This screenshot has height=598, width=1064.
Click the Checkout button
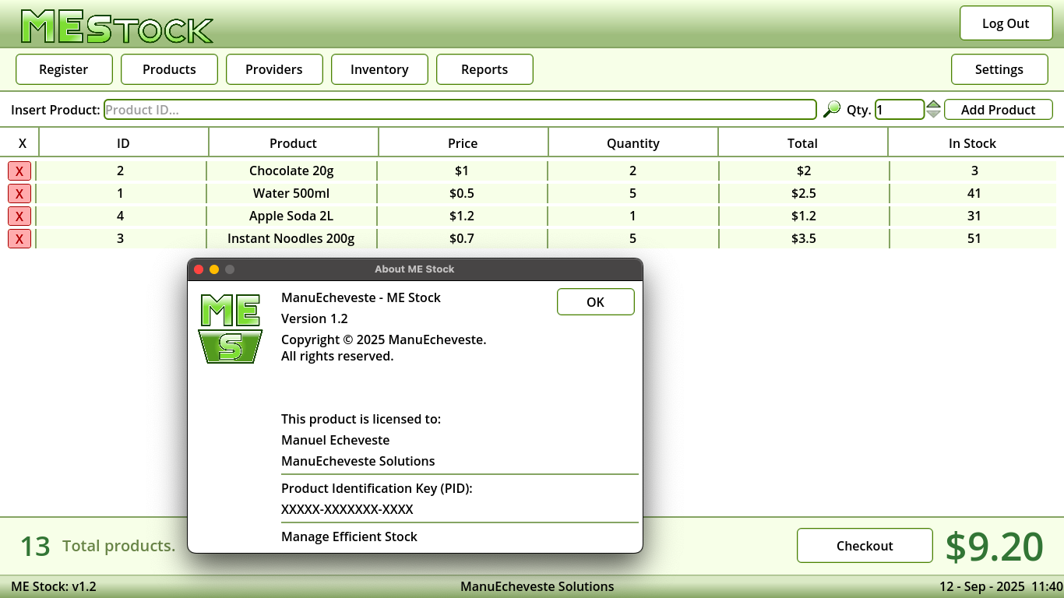(865, 546)
